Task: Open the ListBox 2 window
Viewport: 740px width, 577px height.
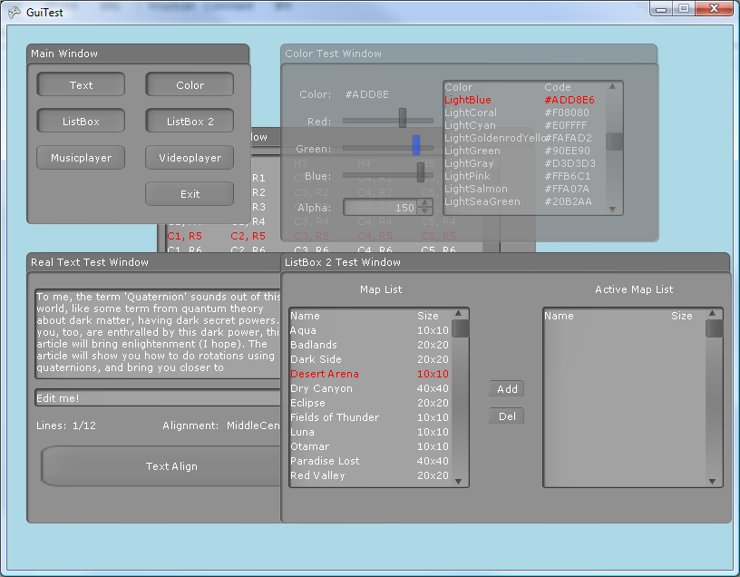Action: click(x=190, y=122)
